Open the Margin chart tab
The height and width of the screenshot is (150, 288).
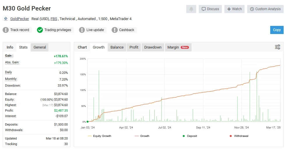click(178, 47)
